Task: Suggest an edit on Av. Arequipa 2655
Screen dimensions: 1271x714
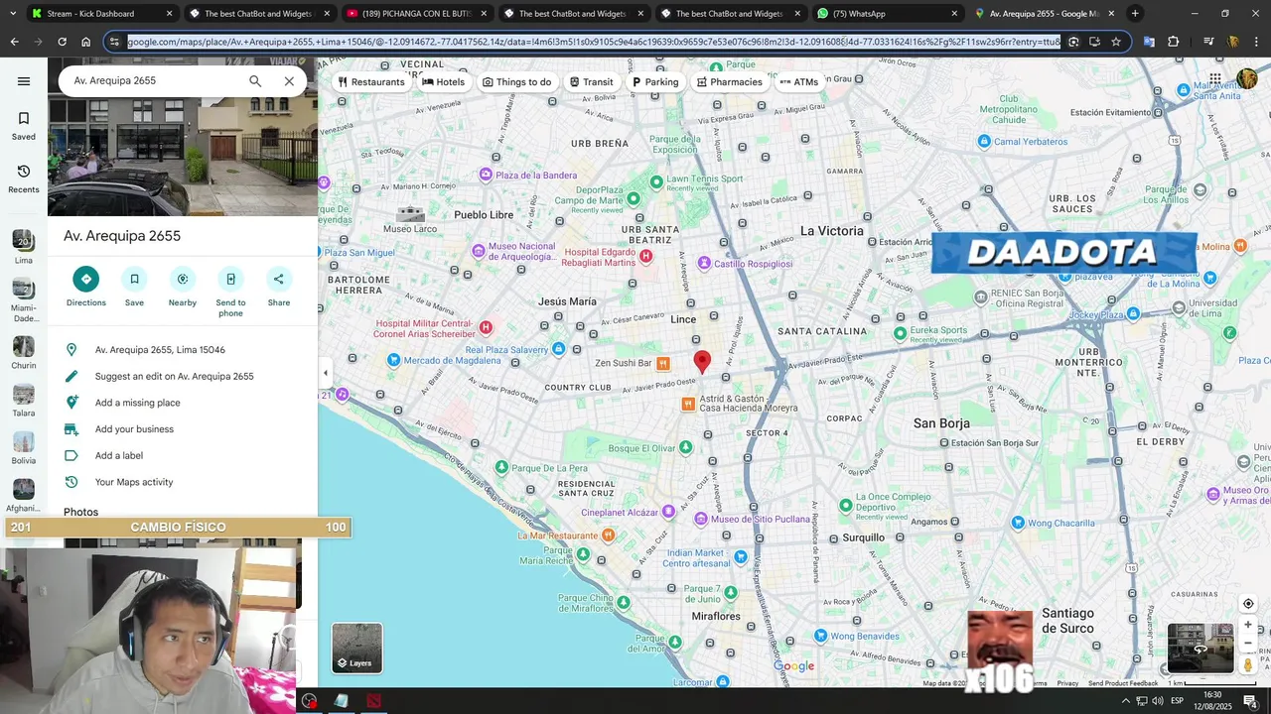Action: 183,377
